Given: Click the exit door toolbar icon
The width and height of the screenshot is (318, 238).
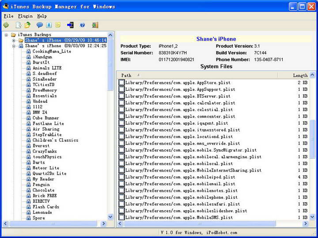Looking at the screenshot, I should pos(95,25).
